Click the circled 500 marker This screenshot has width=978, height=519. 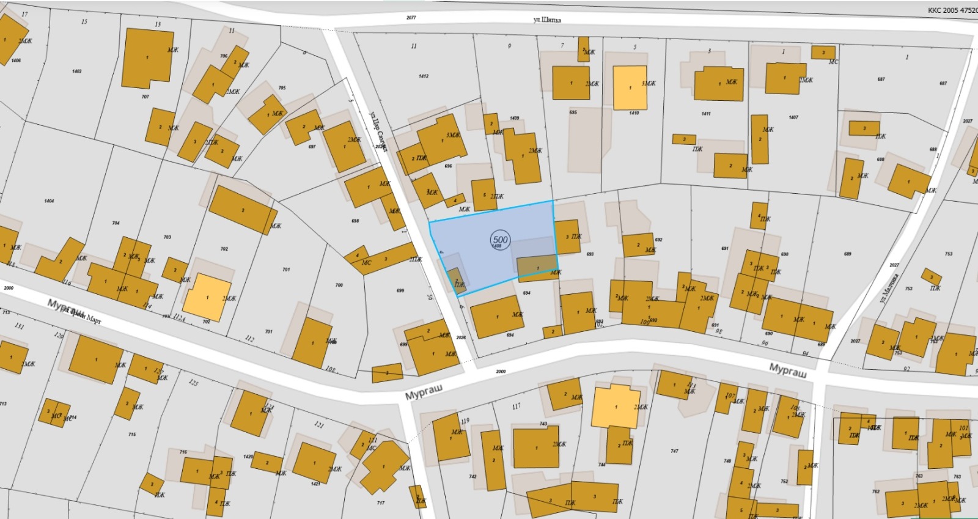click(x=500, y=240)
